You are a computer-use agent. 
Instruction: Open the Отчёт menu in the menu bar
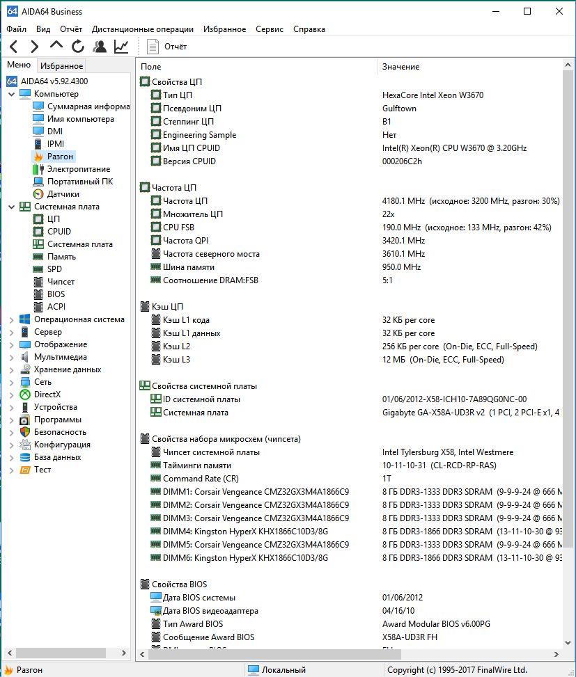71,29
